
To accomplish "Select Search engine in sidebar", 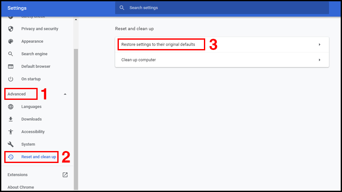I will [x=34, y=54].
